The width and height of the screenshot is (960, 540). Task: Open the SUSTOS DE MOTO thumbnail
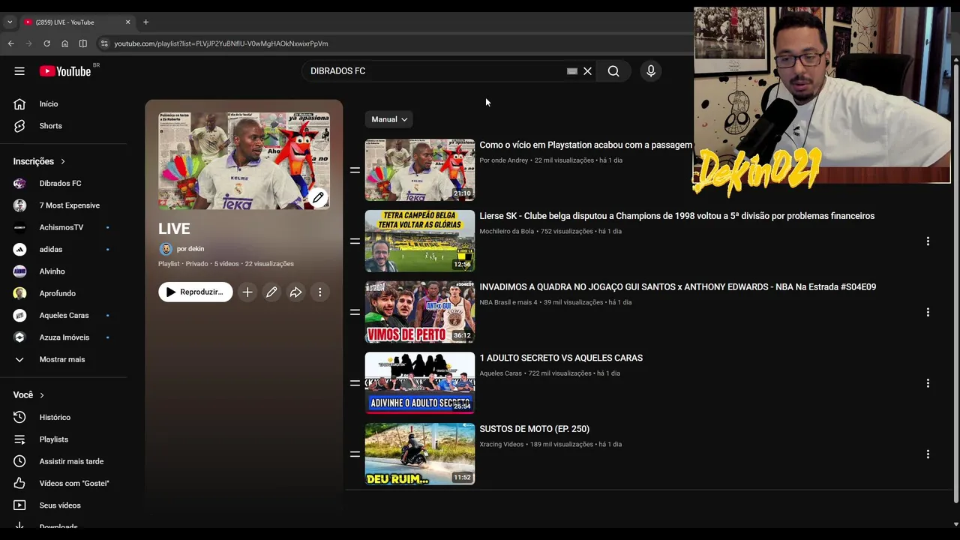[x=420, y=454]
